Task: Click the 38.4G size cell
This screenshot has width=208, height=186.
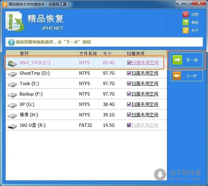Action: tap(109, 104)
